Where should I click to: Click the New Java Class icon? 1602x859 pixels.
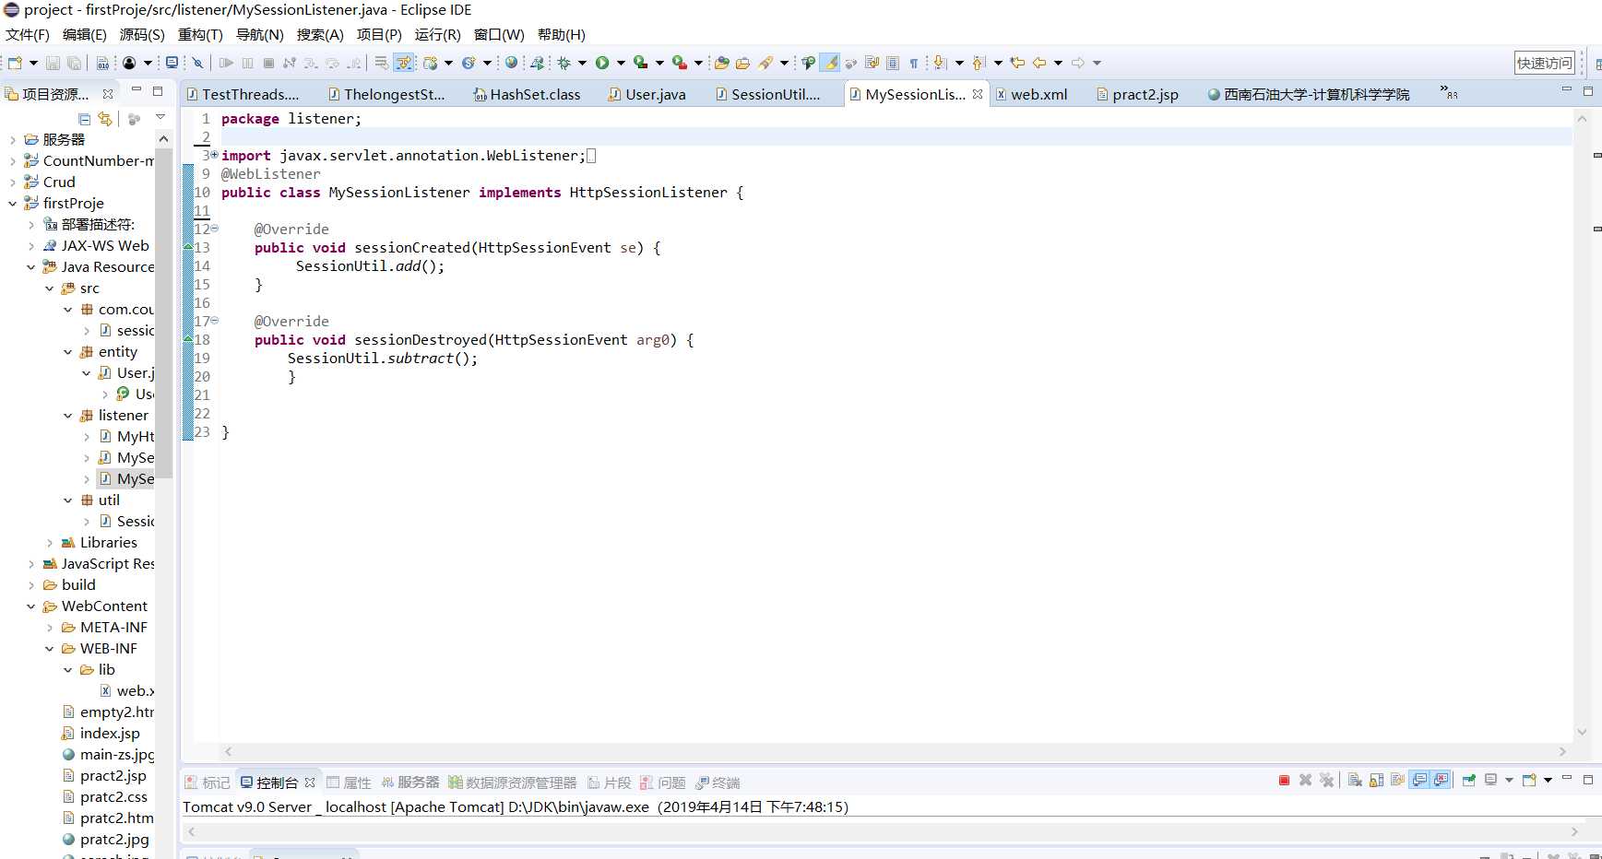click(469, 63)
